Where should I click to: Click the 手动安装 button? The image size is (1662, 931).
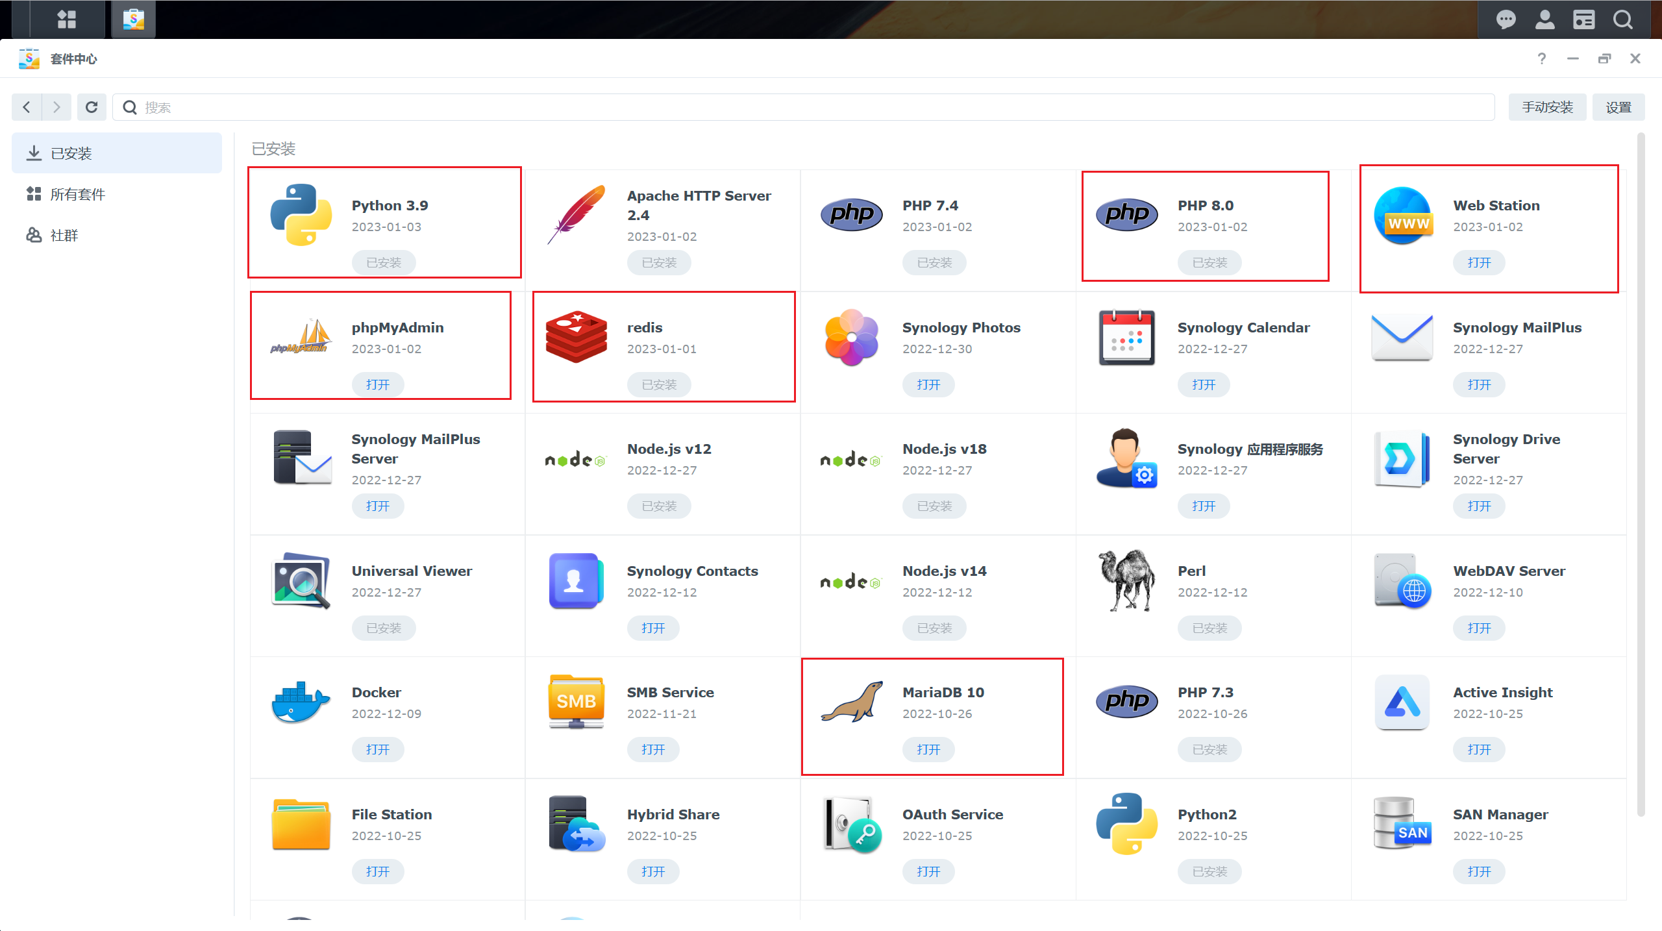[x=1547, y=107]
